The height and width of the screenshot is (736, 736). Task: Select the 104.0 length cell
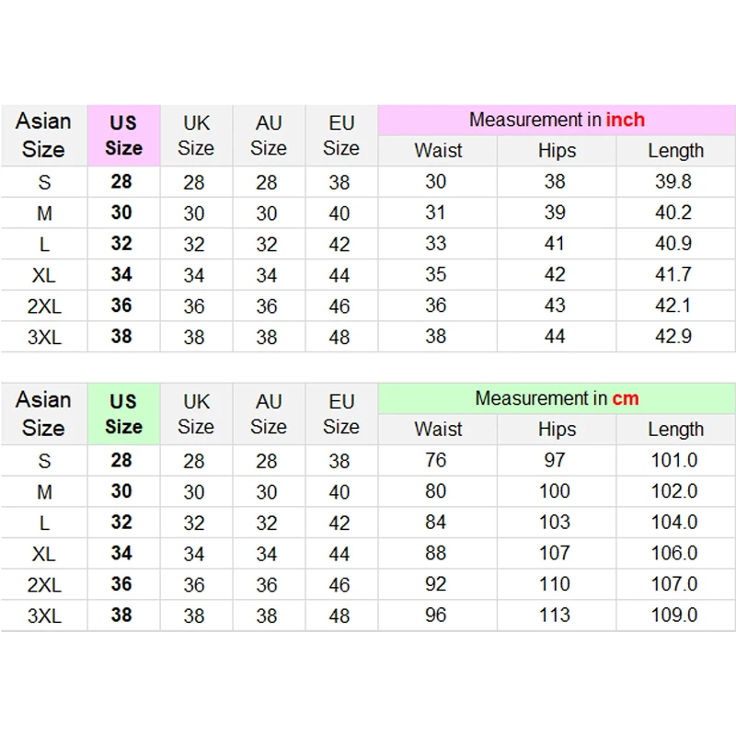click(x=674, y=522)
